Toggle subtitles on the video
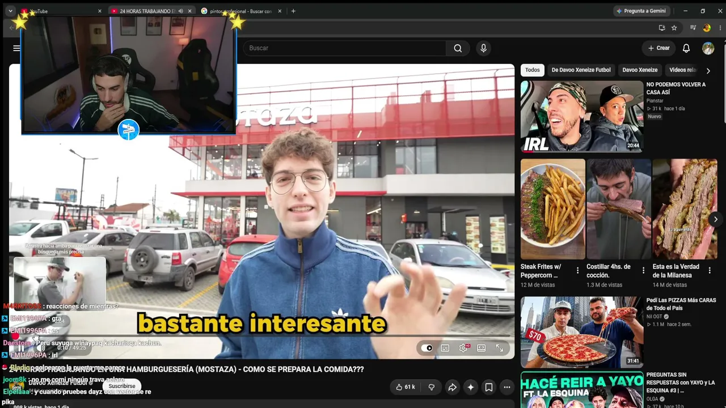The image size is (726, 408). pyautogui.click(x=445, y=348)
